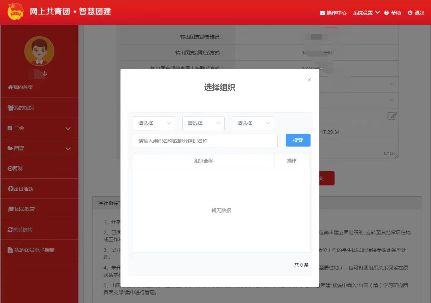Screen dimensions: 431x303
Task: Click the Communist Youth League logo icon
Action: coord(16,12)
